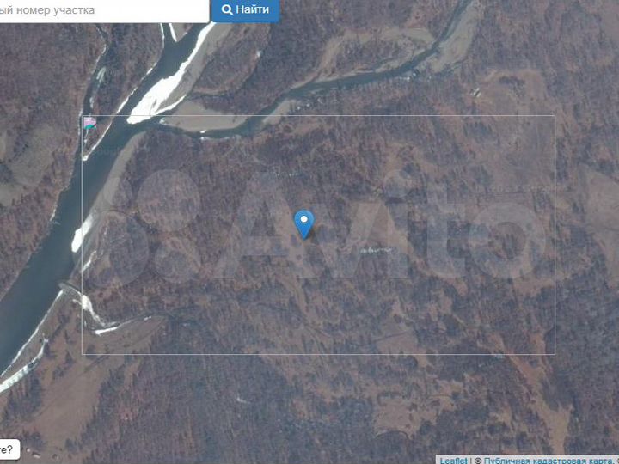
Task: Click the magnifier icon in the search button
Action: click(227, 9)
